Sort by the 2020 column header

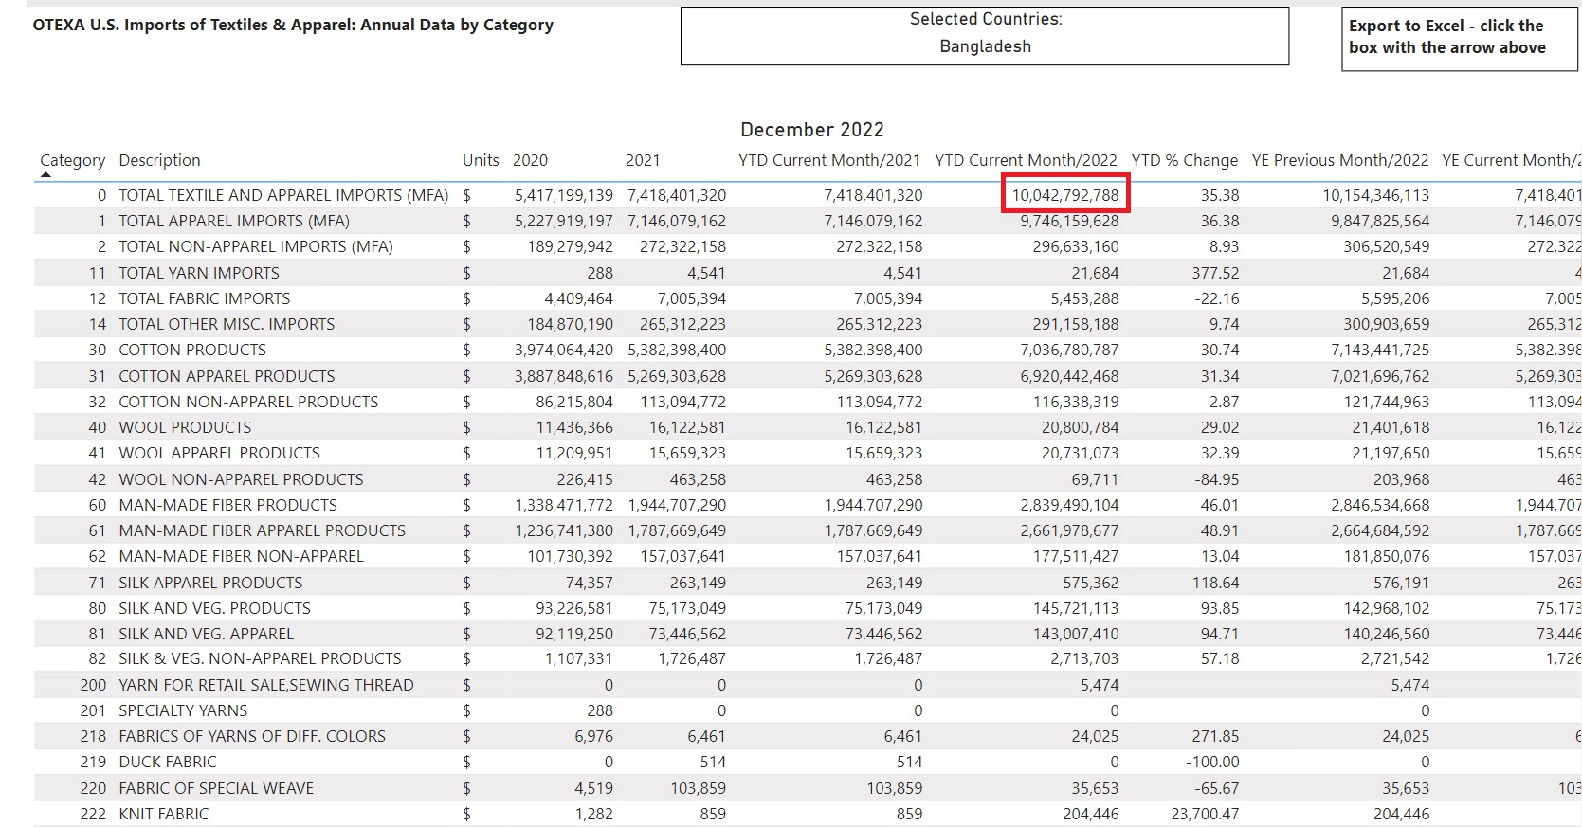click(530, 160)
